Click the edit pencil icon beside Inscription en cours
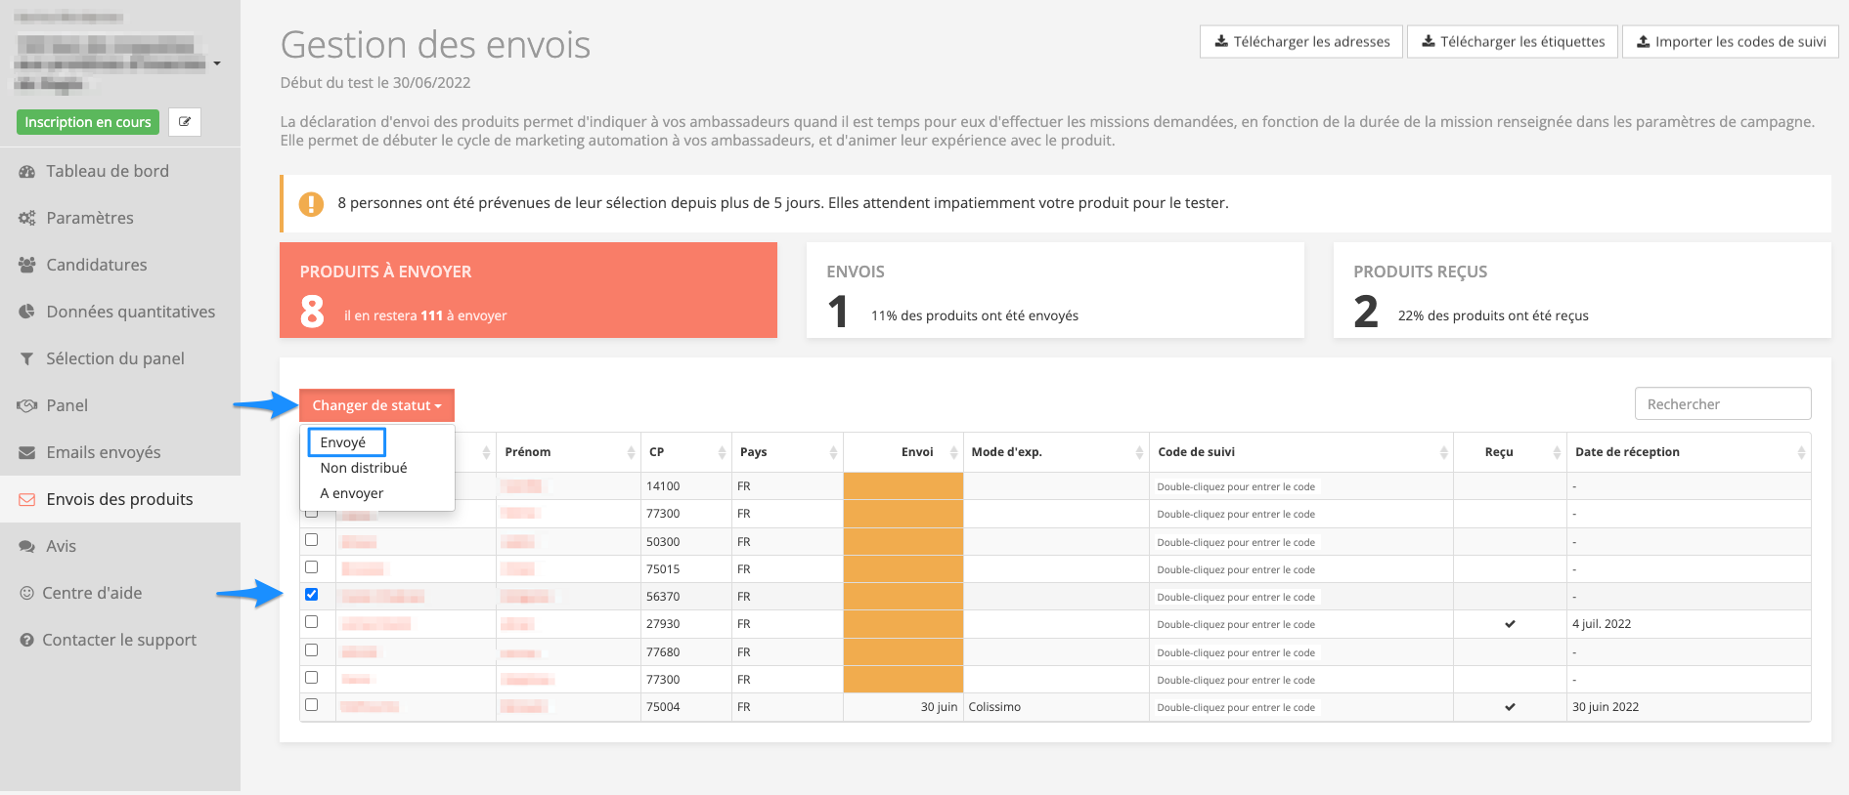 point(184,122)
